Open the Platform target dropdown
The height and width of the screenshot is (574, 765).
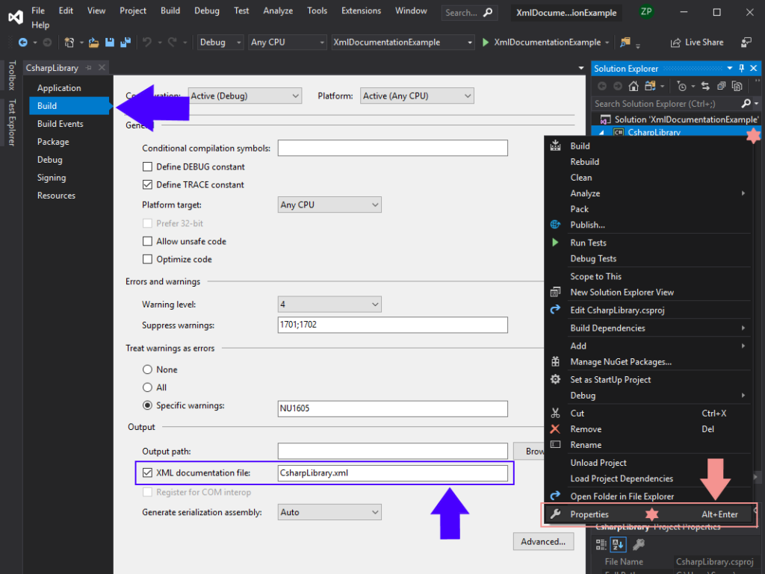pyautogui.click(x=329, y=205)
